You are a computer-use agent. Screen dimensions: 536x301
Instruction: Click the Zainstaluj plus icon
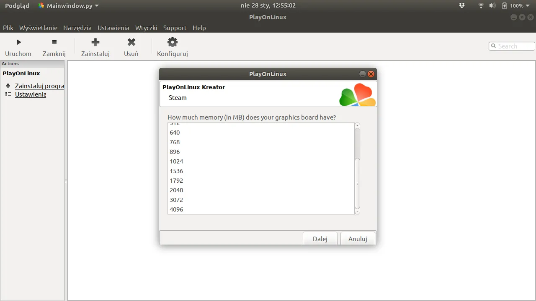[95, 42]
